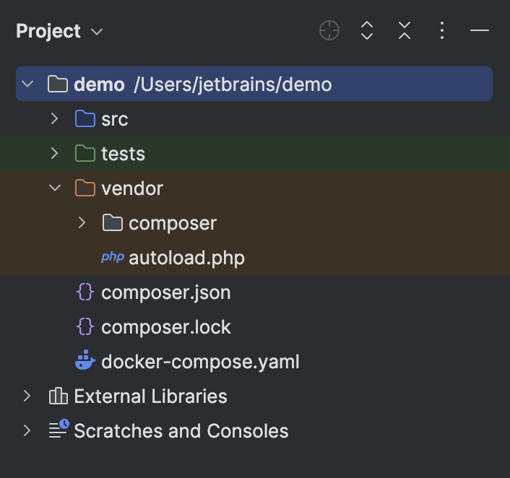Viewport: 510px width, 478px height.
Task: Hide the Project tool window with the minus icon
Action: (480, 30)
